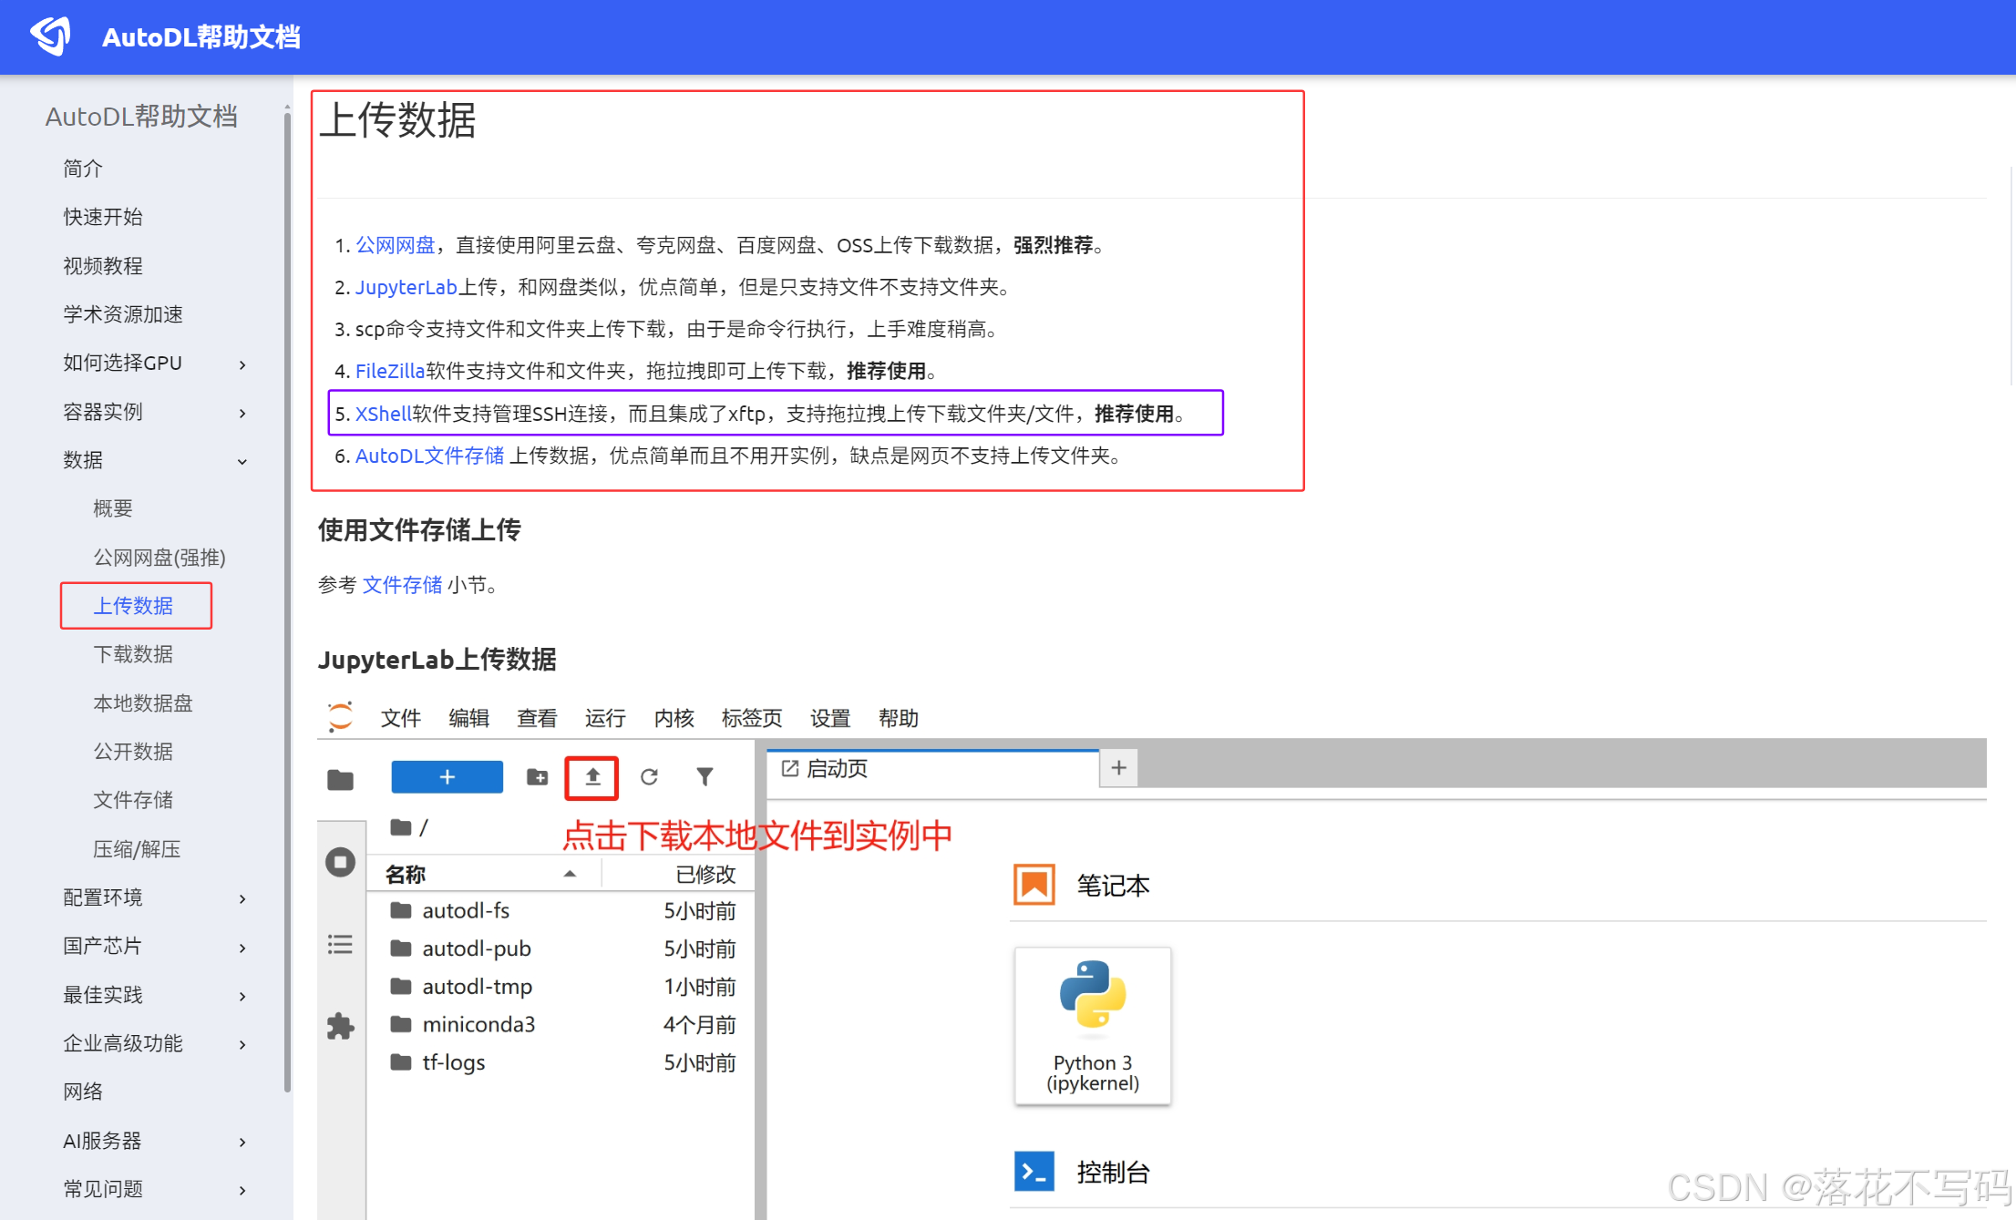Select the autodl-fs folder
Screen dimensions: 2016x1220
click(561, 911)
